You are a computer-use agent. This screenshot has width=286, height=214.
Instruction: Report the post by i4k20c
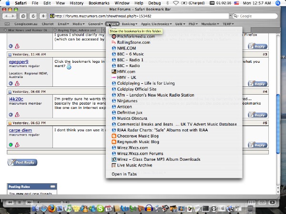coord(17,115)
